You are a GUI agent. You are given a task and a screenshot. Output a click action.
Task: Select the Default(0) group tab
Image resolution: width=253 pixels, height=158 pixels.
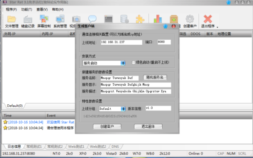click(15, 106)
